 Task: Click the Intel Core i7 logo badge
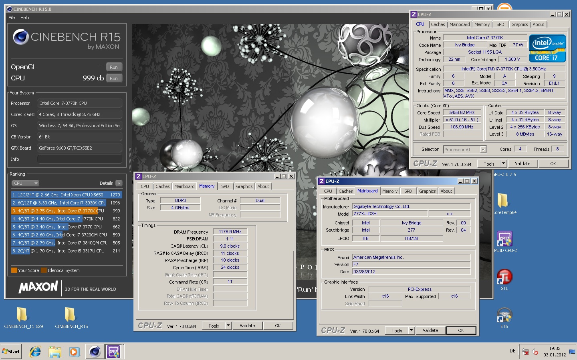click(x=547, y=48)
